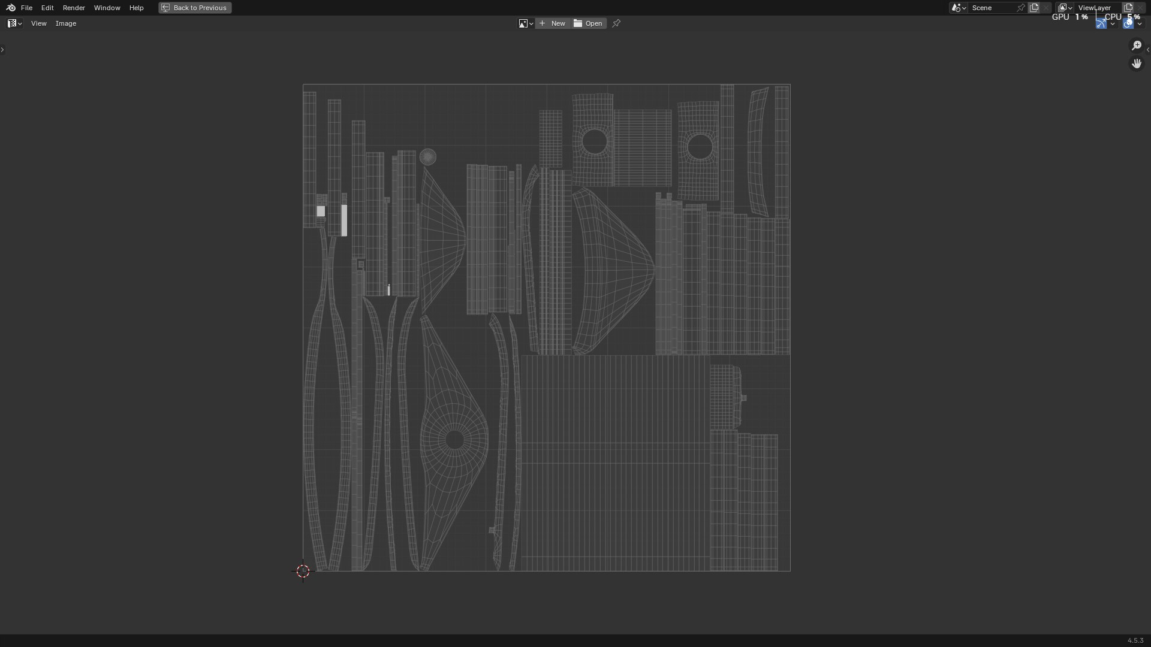The width and height of the screenshot is (1151, 647).
Task: Browse scenes dropdown icon
Action: point(959,8)
